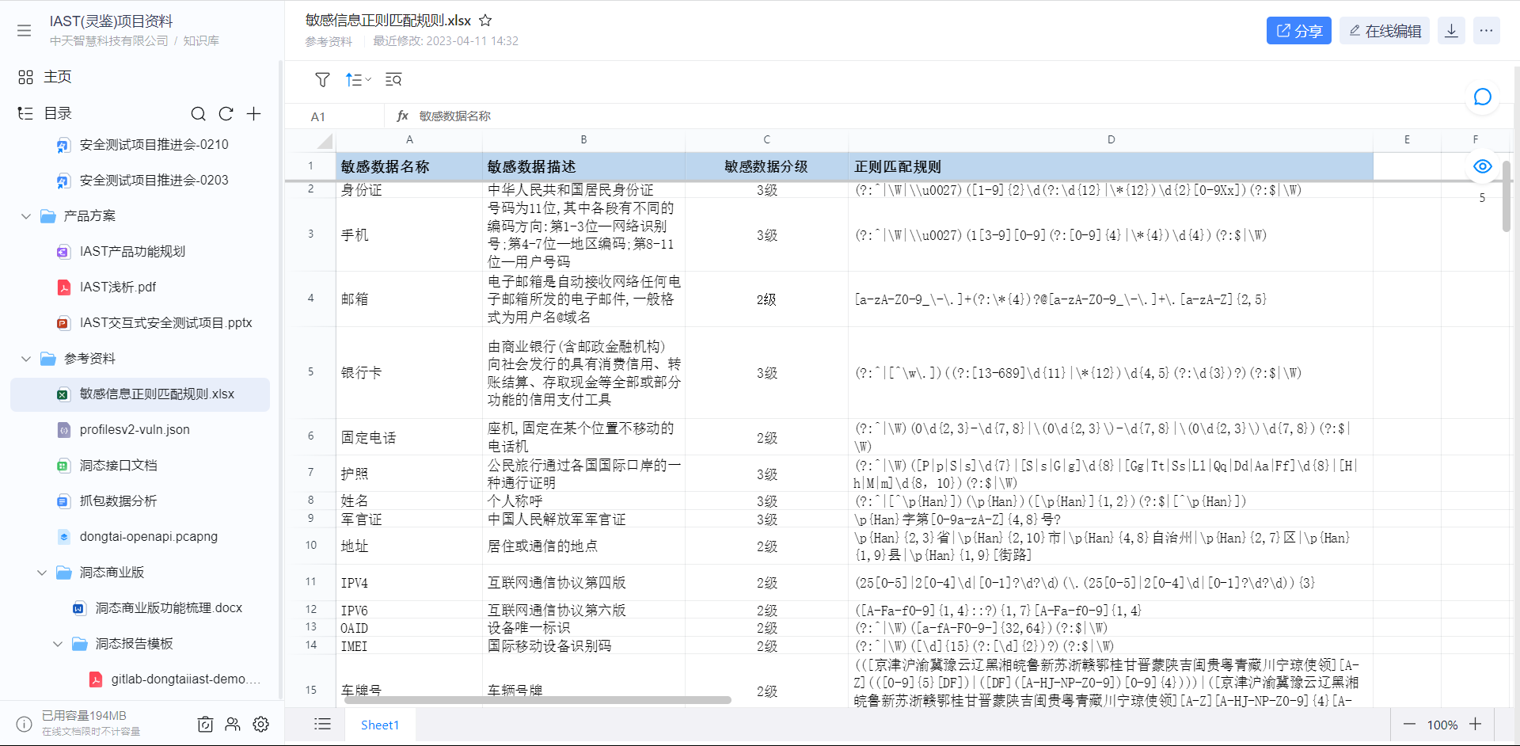This screenshot has height=746, width=1520.
Task: Open knowledge base settings gear
Action: [260, 724]
